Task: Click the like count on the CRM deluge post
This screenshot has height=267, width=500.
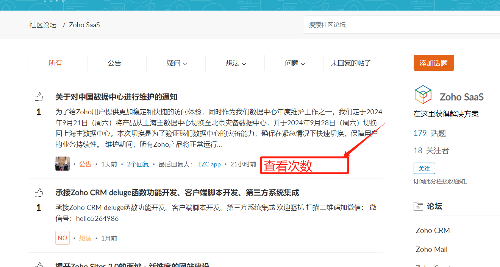Action: tap(39, 208)
